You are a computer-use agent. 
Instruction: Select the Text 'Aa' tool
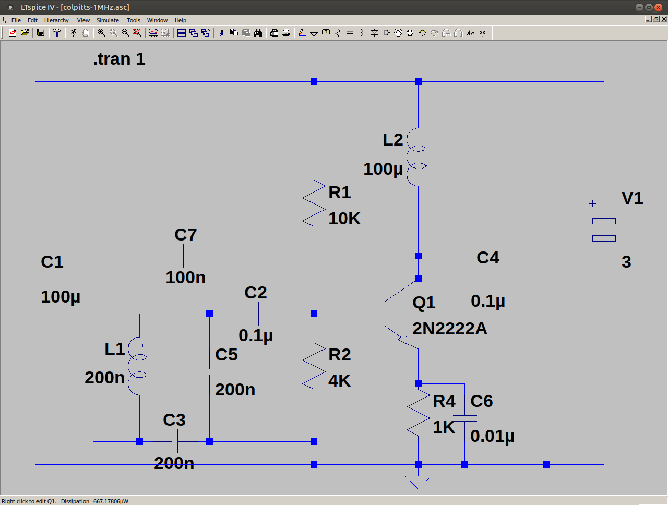470,32
